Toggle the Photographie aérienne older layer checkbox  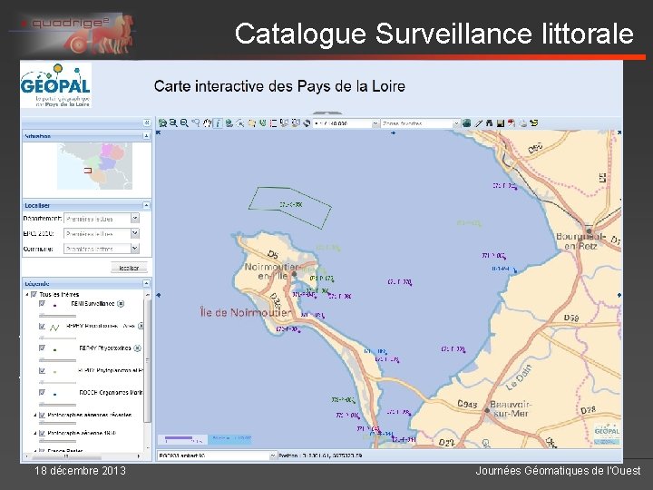[42, 433]
